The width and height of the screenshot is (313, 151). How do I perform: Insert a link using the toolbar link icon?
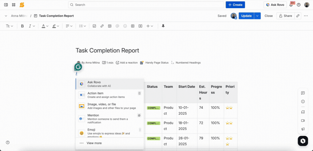[102, 26]
